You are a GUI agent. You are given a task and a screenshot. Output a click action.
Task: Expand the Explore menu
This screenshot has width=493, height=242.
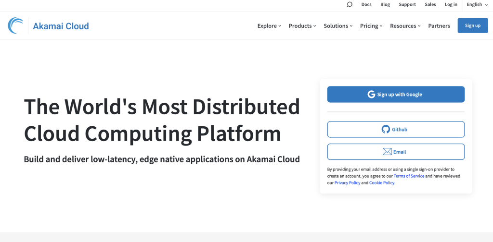[x=269, y=26]
